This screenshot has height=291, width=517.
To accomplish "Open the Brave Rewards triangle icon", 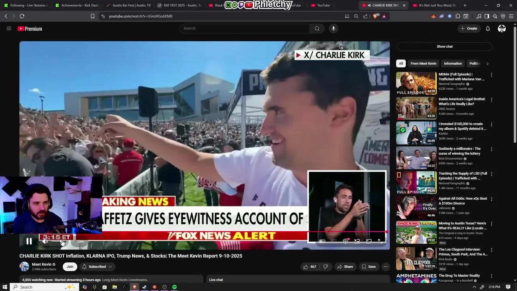I will point(384,16).
